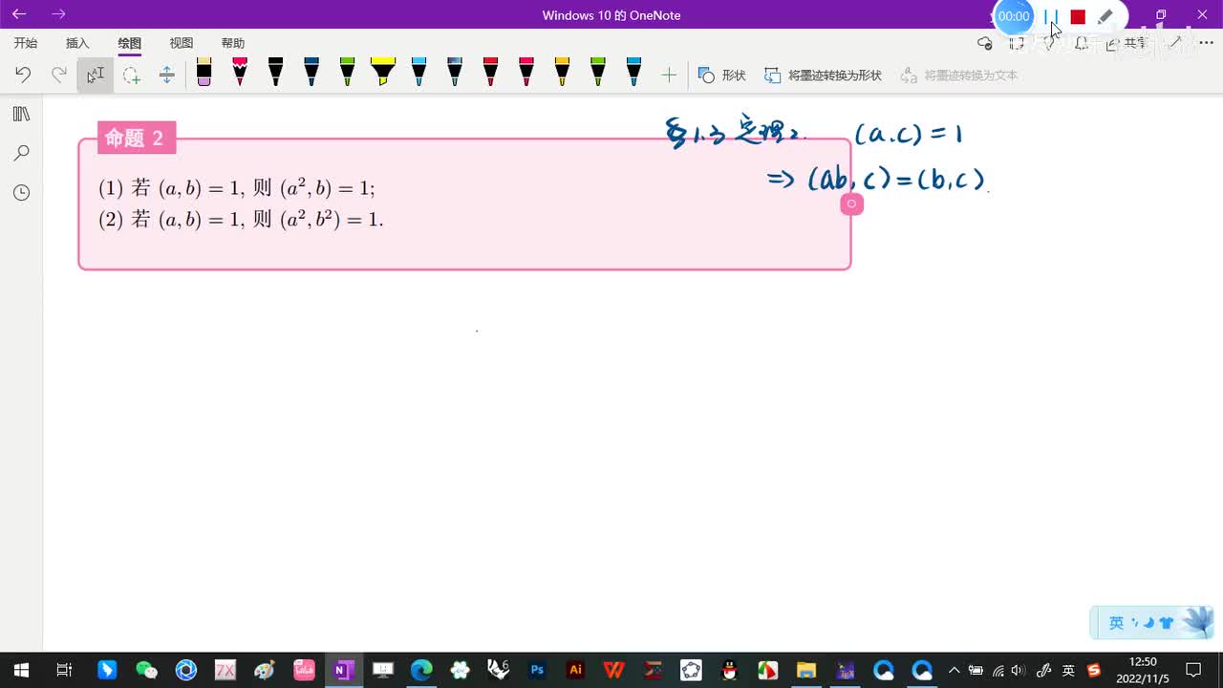Pause the screen recording
Viewport: 1223px width, 688px height.
(1051, 16)
